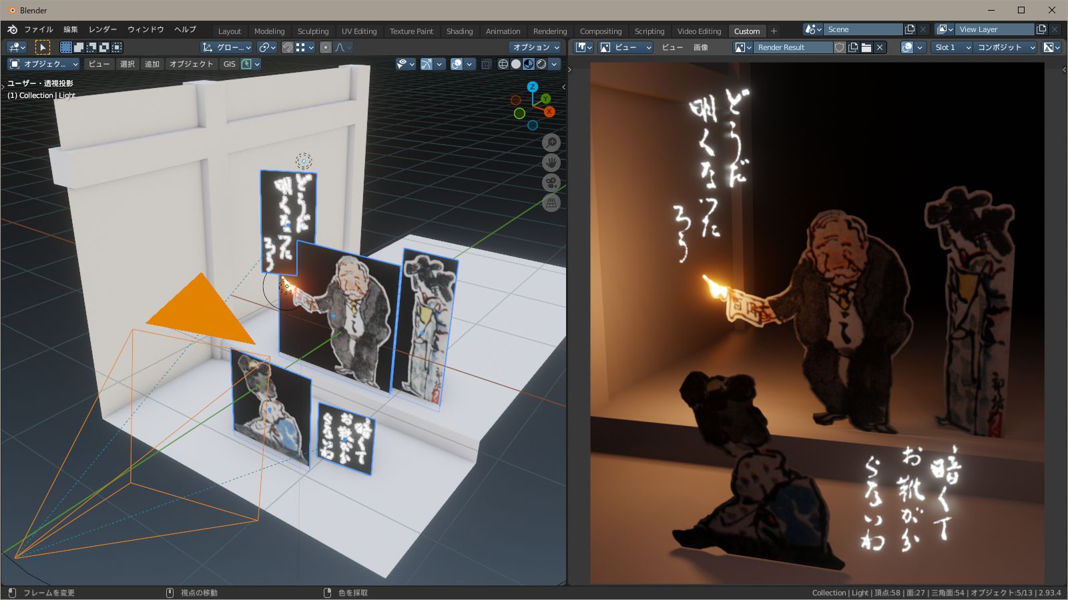This screenshot has height=600, width=1068.
Task: Click the Y axis gizmo ball
Action: click(x=545, y=99)
